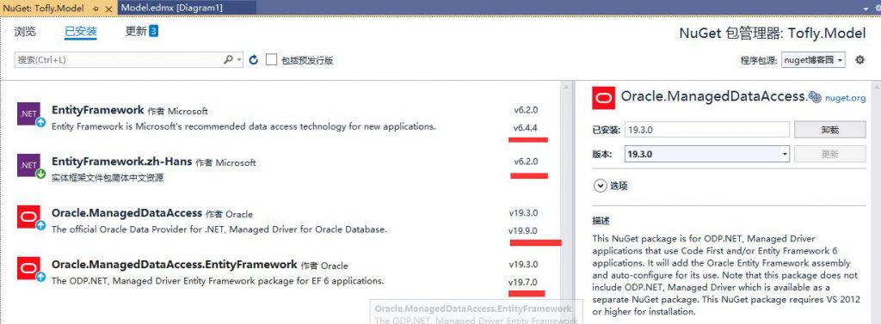881x324 pixels.
Task: Open the package source dropdown
Action: [x=814, y=60]
